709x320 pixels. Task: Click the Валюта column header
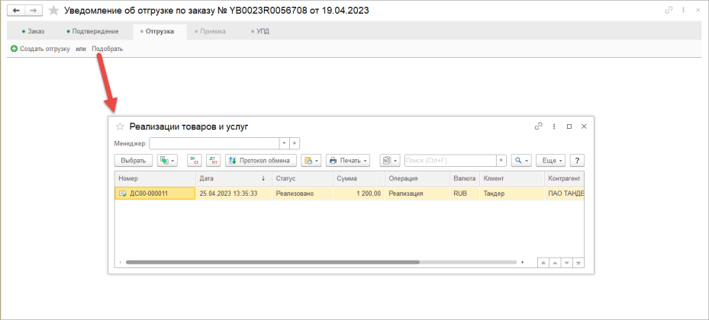[x=464, y=179]
